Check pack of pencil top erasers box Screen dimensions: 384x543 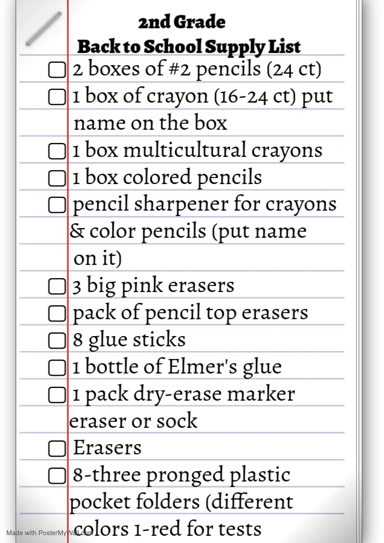[57, 313]
